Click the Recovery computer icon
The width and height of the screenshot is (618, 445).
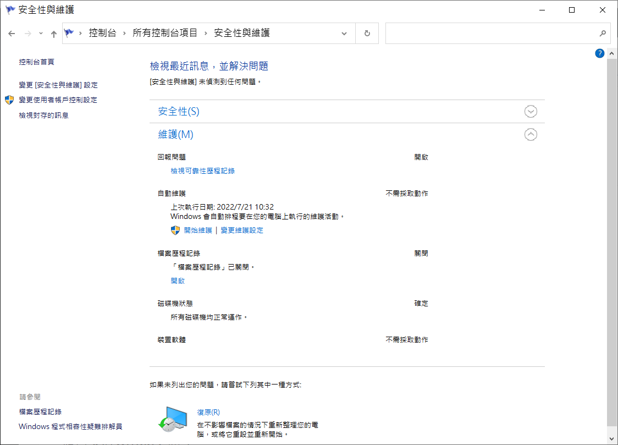(170, 419)
